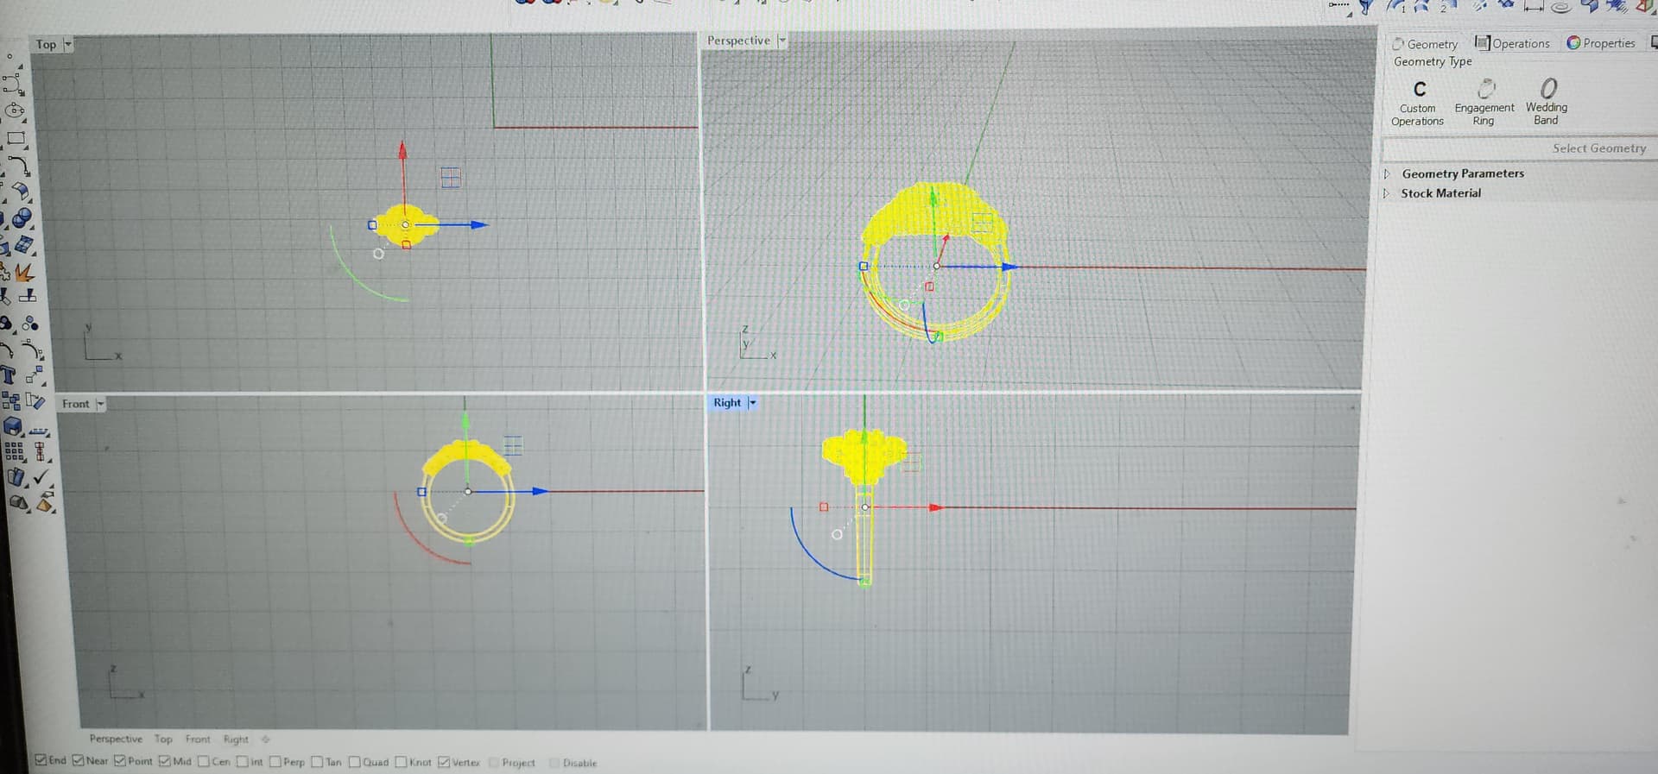Select the Ellipse curve tool
This screenshot has height=774, width=1658.
coord(15,110)
